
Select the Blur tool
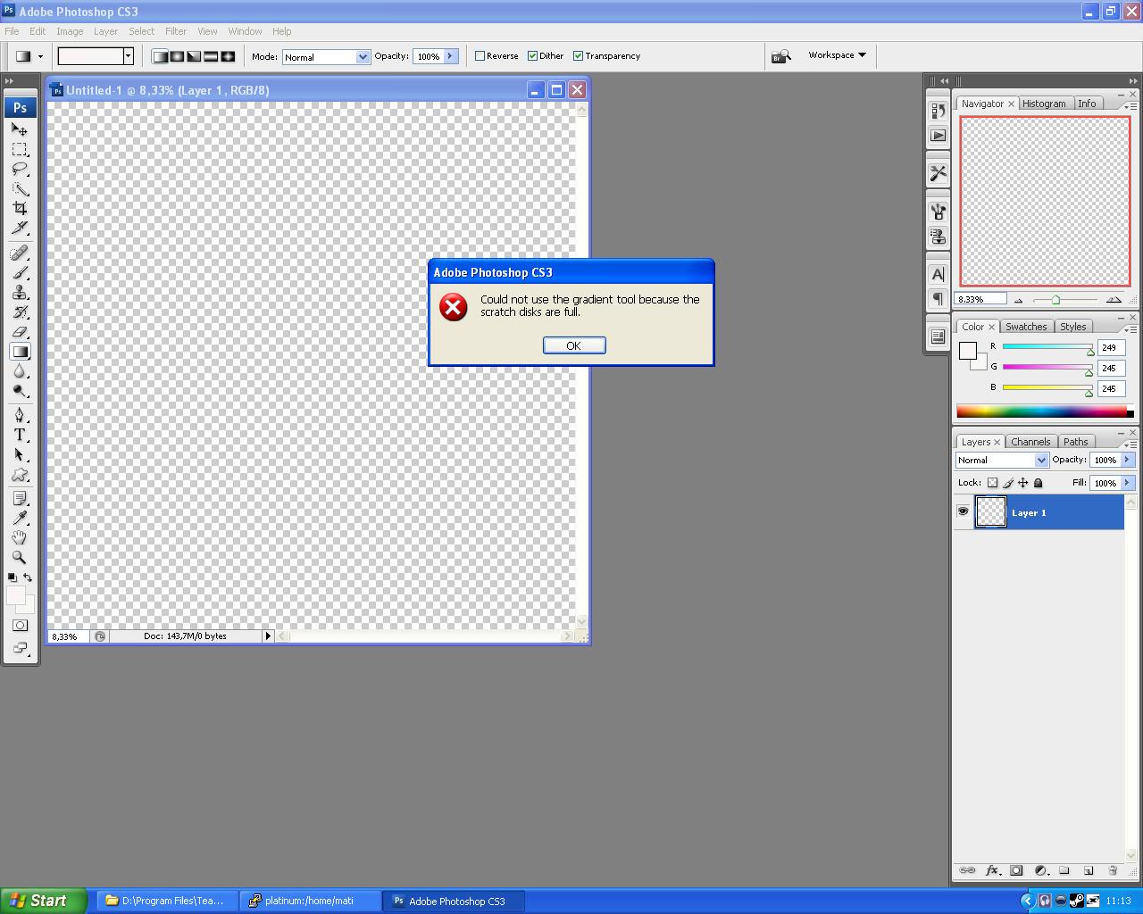19,371
